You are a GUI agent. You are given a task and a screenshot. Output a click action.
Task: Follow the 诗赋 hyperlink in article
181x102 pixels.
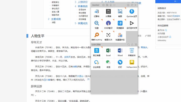pyautogui.click(x=75, y=66)
